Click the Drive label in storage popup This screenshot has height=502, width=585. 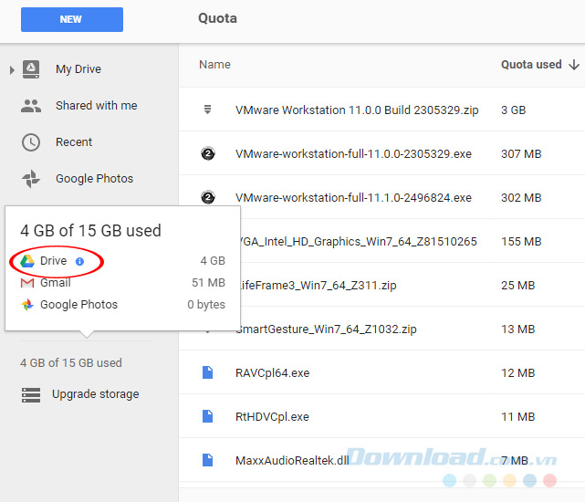53,260
